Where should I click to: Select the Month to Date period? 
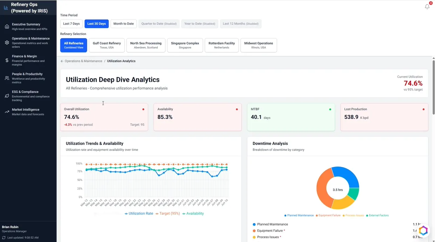tap(124, 24)
